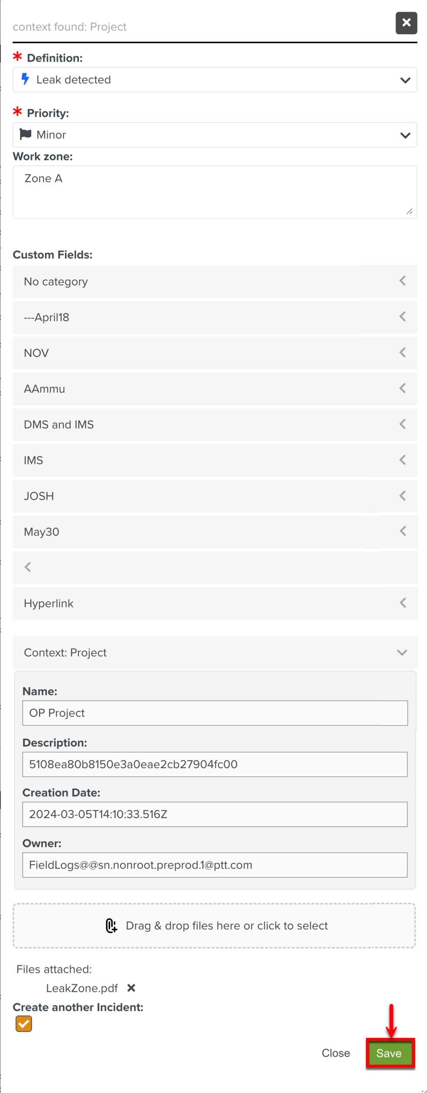Screen dimensions: 427x1093
Task: Click the lightning bolt icon in Definition
Action: (x=25, y=79)
